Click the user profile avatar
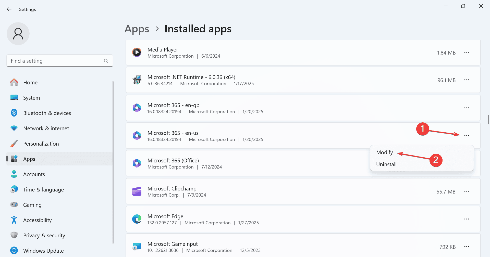490x257 pixels. (x=18, y=34)
